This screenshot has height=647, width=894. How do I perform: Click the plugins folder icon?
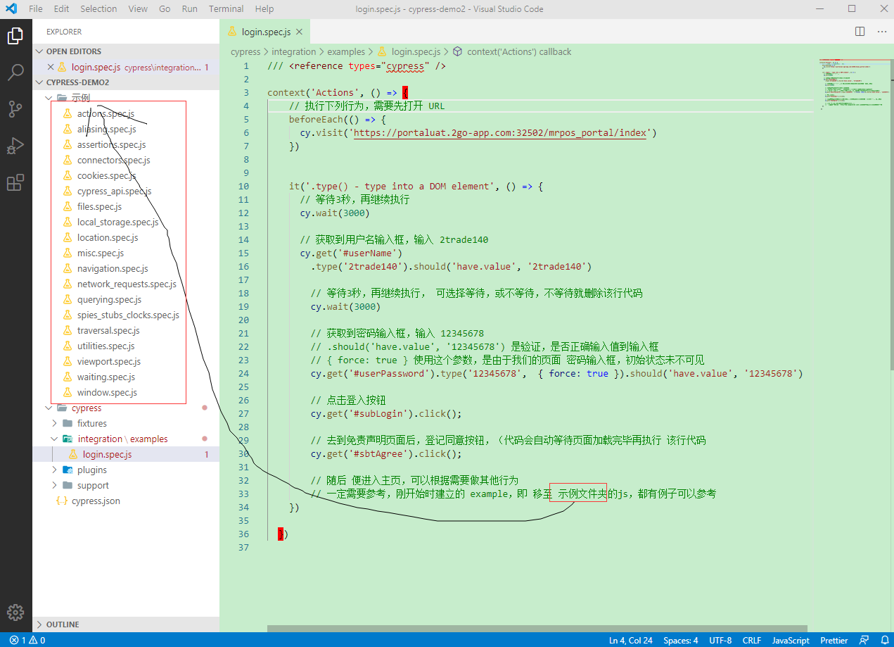68,470
